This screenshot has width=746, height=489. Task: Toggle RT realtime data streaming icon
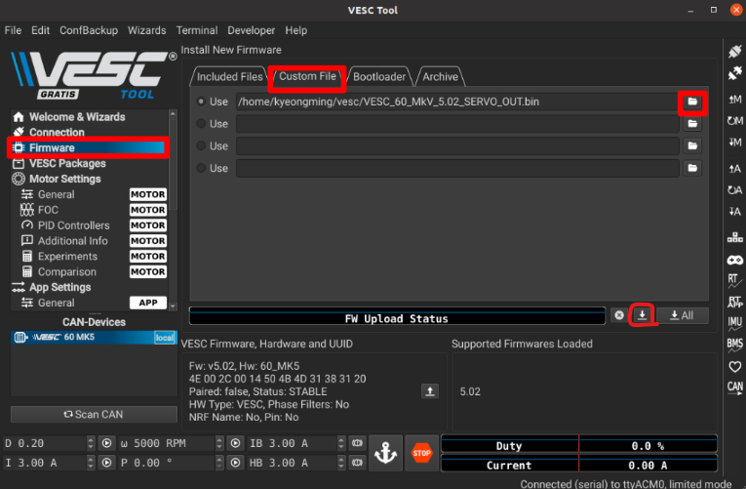pos(735,280)
